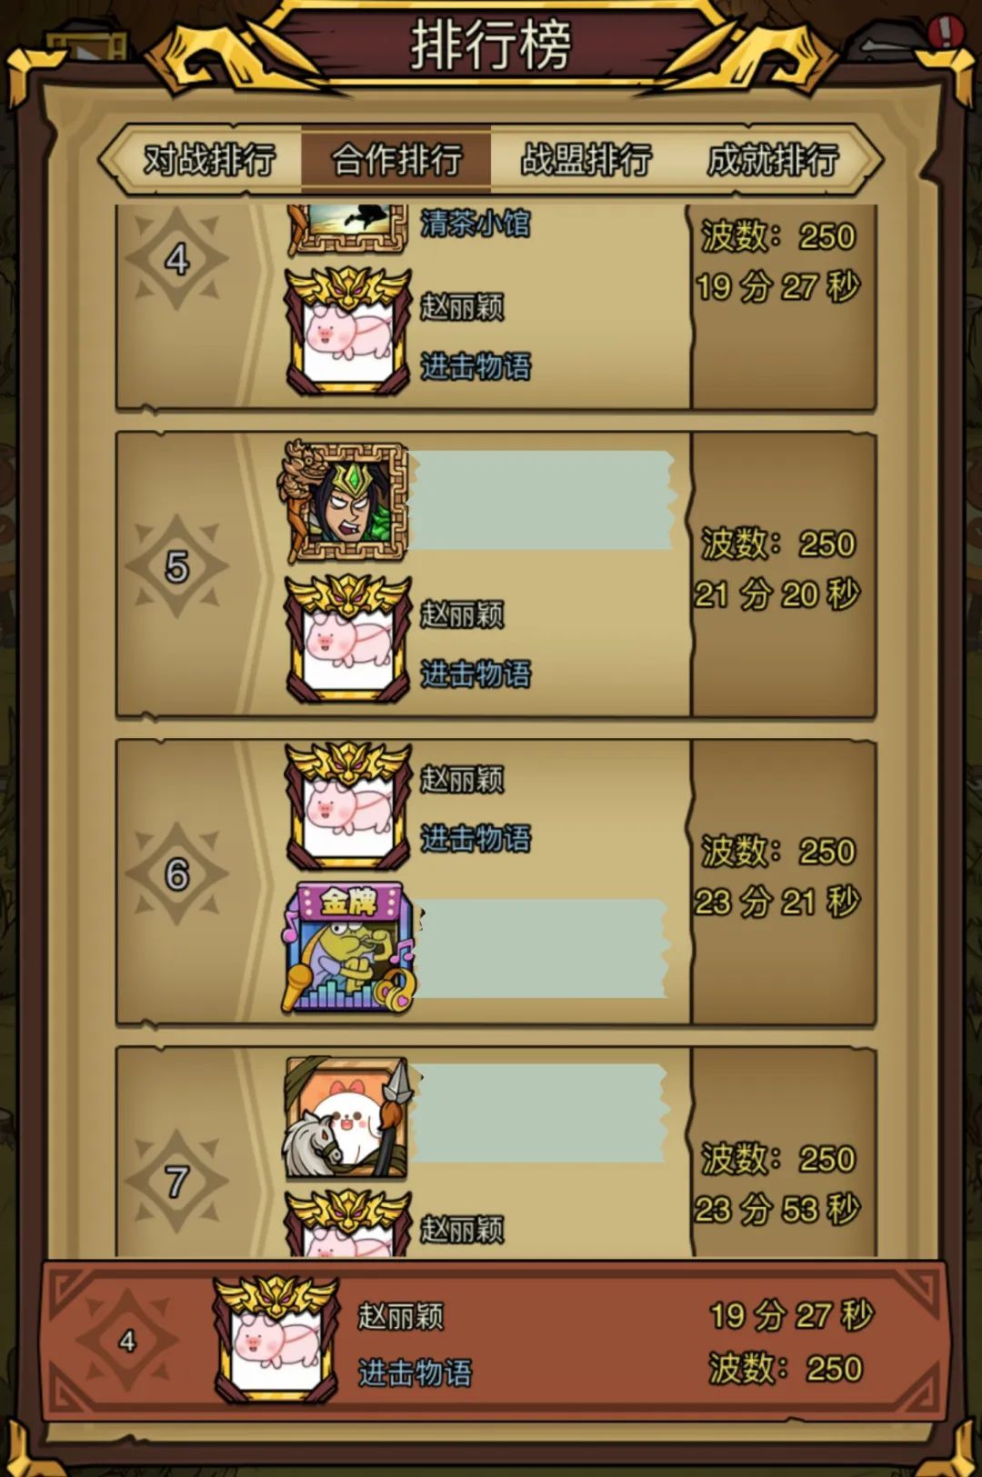Screen dimensions: 982x1477
Task: Tap the rank 5 number badge
Action: click(x=176, y=566)
